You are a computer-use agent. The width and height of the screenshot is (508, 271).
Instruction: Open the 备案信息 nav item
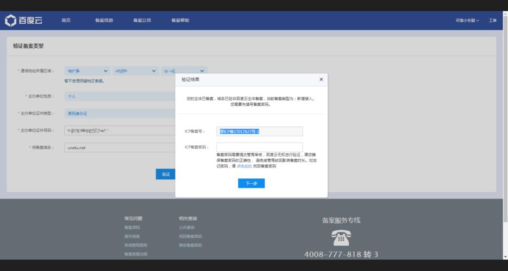click(104, 21)
